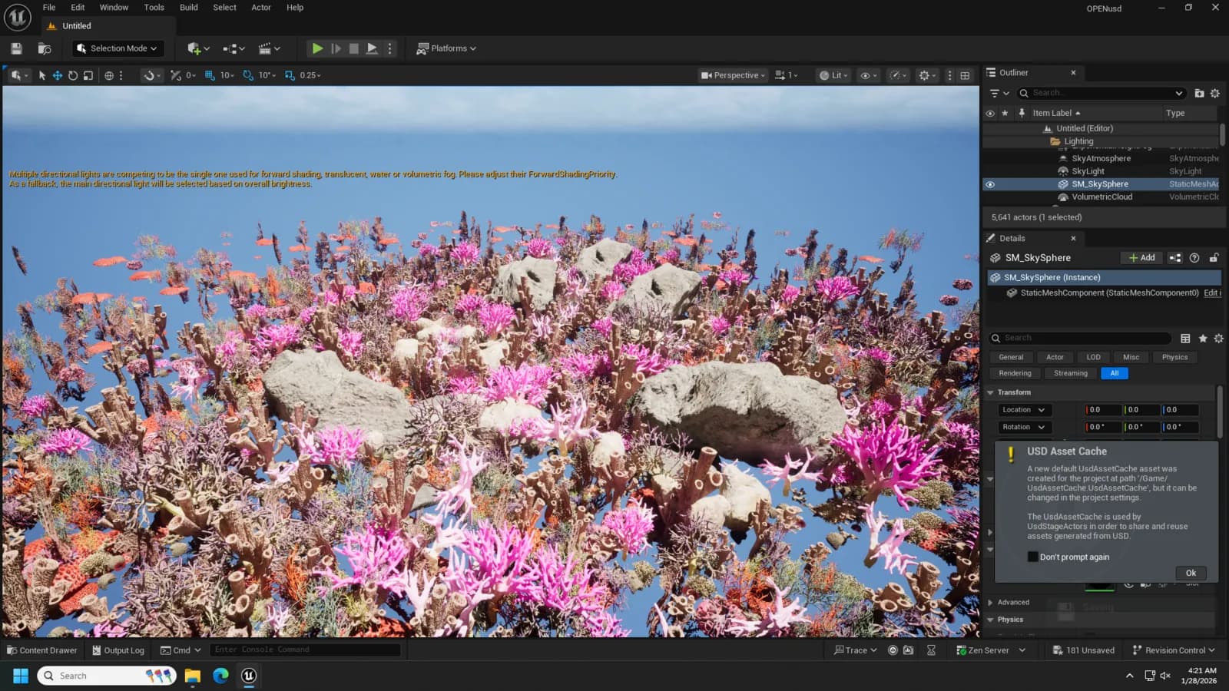Open Outliner settings gear icon

[x=1215, y=93]
